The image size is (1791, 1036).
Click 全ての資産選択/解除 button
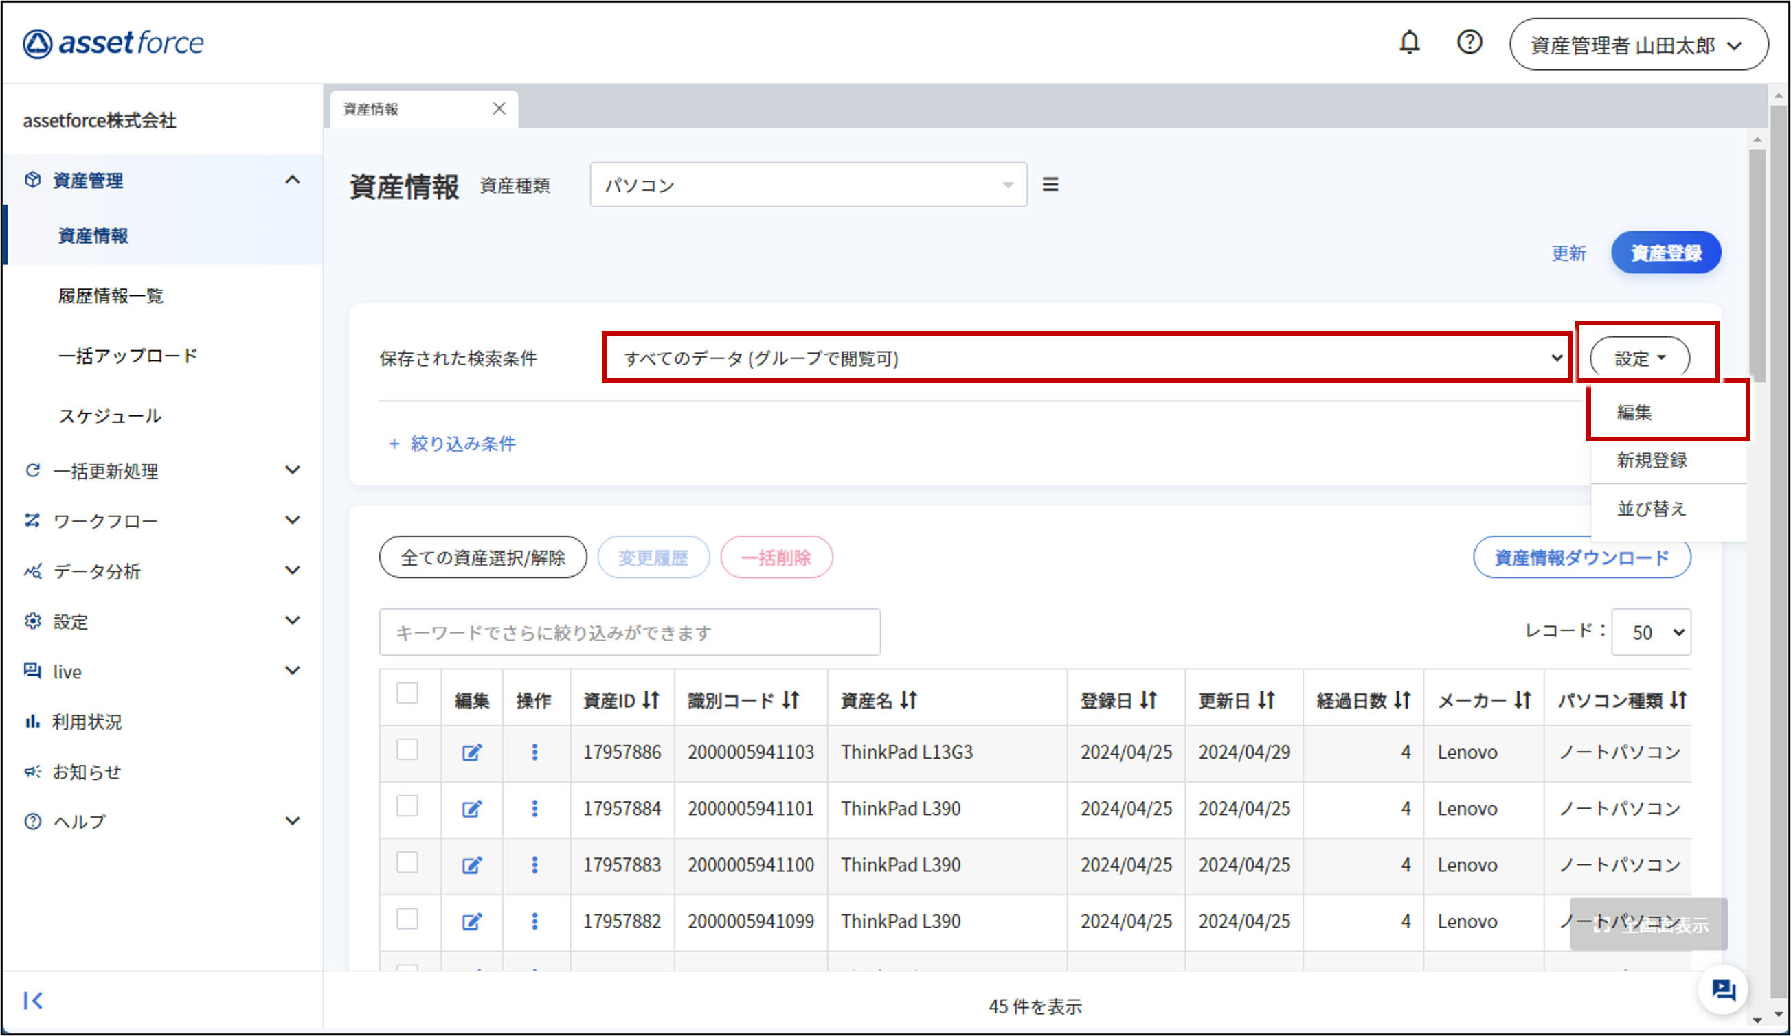point(483,557)
